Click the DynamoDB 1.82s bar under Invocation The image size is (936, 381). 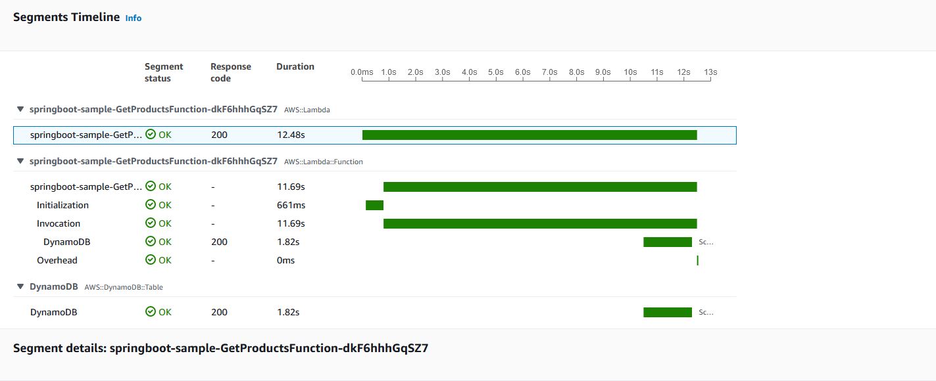tap(668, 242)
